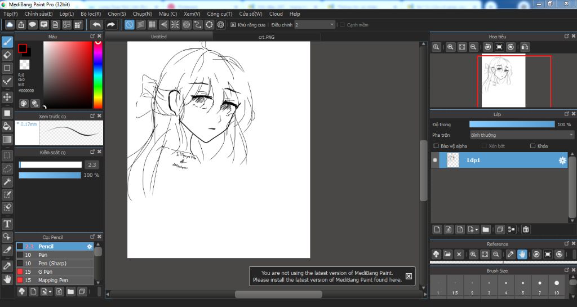
Task: Open the Lớp(L) menu
Action: click(66, 14)
